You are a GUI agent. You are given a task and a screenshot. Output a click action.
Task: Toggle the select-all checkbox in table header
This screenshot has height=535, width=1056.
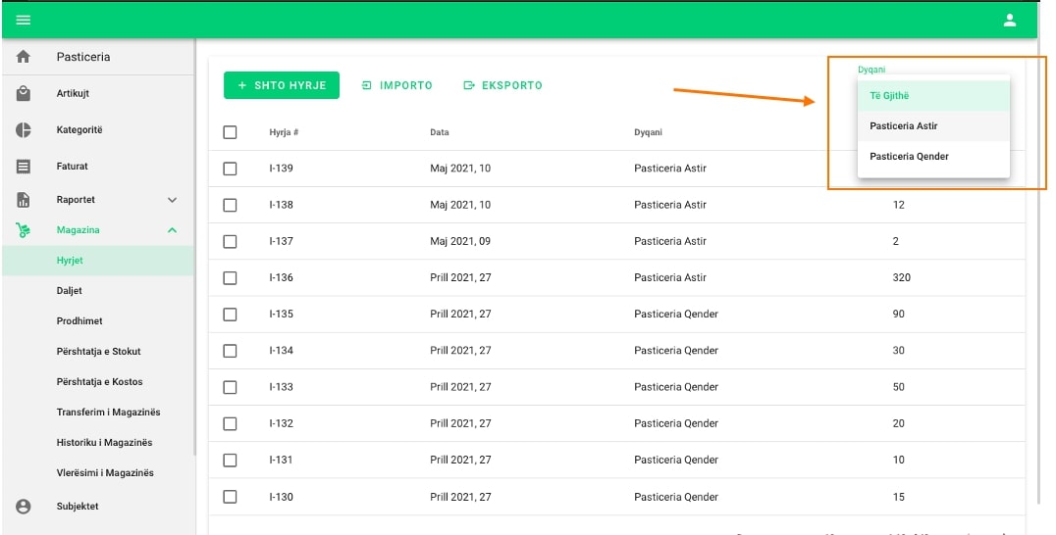pyautogui.click(x=230, y=132)
